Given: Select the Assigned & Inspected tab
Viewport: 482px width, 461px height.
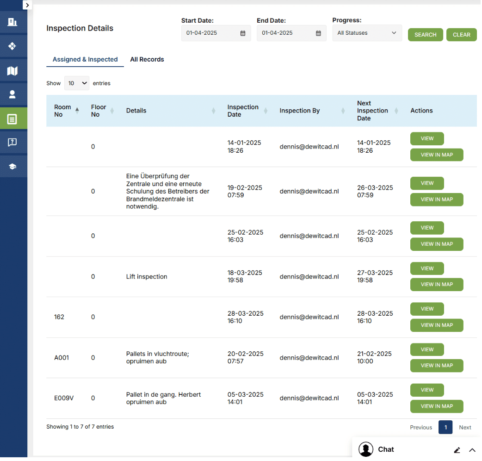Looking at the screenshot, I should (x=85, y=59).
